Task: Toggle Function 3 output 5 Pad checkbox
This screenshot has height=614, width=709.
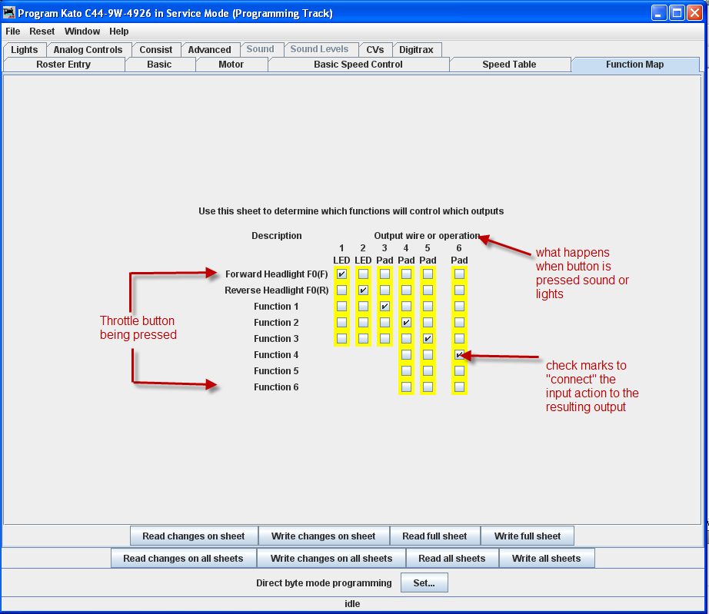Action: pyautogui.click(x=428, y=338)
